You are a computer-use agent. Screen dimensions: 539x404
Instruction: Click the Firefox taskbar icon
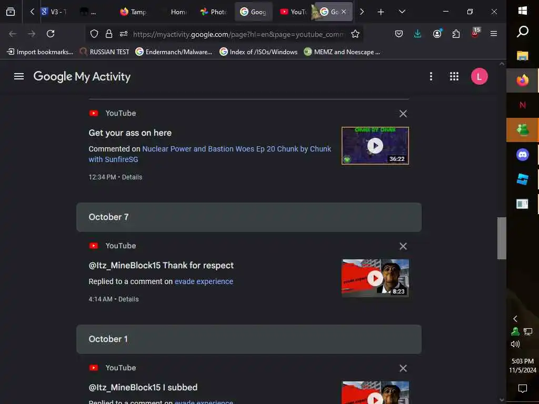[523, 80]
